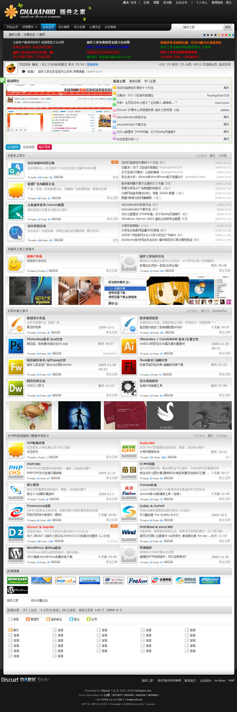Image resolution: width=237 pixels, height=712 pixels.
Task: Open 设计搜索 navigation item
Action: 64,27
